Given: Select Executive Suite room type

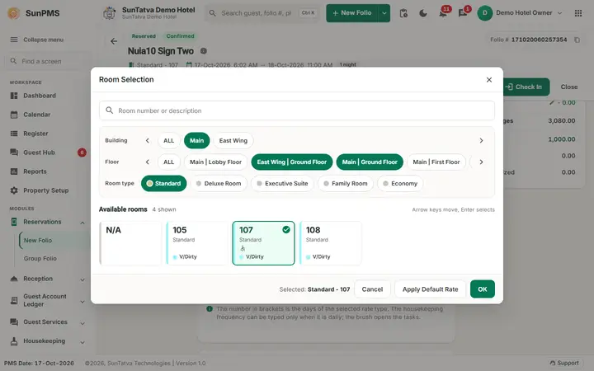Looking at the screenshot, I should pos(282,184).
